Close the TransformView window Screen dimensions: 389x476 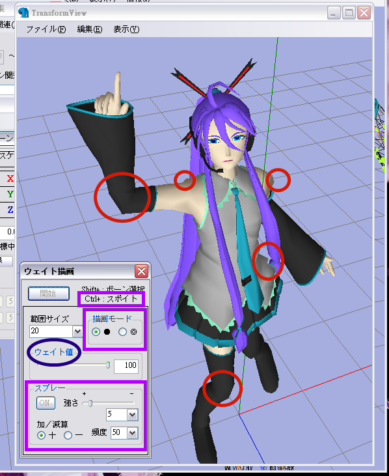[x=364, y=13]
